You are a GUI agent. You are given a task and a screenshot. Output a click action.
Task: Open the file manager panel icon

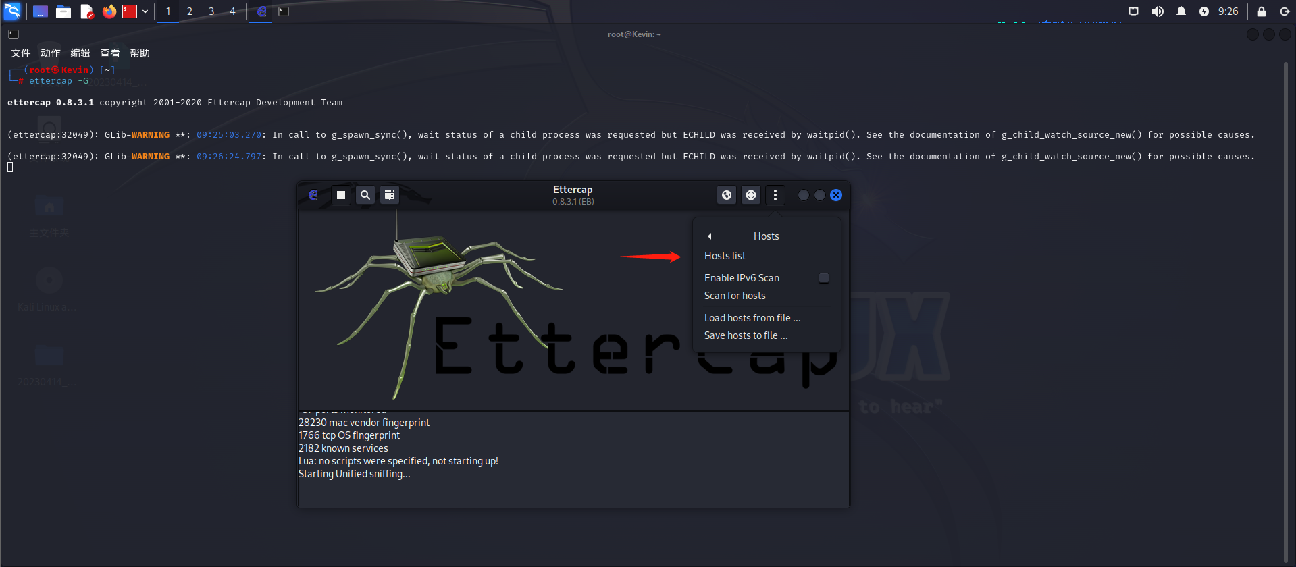(x=63, y=11)
